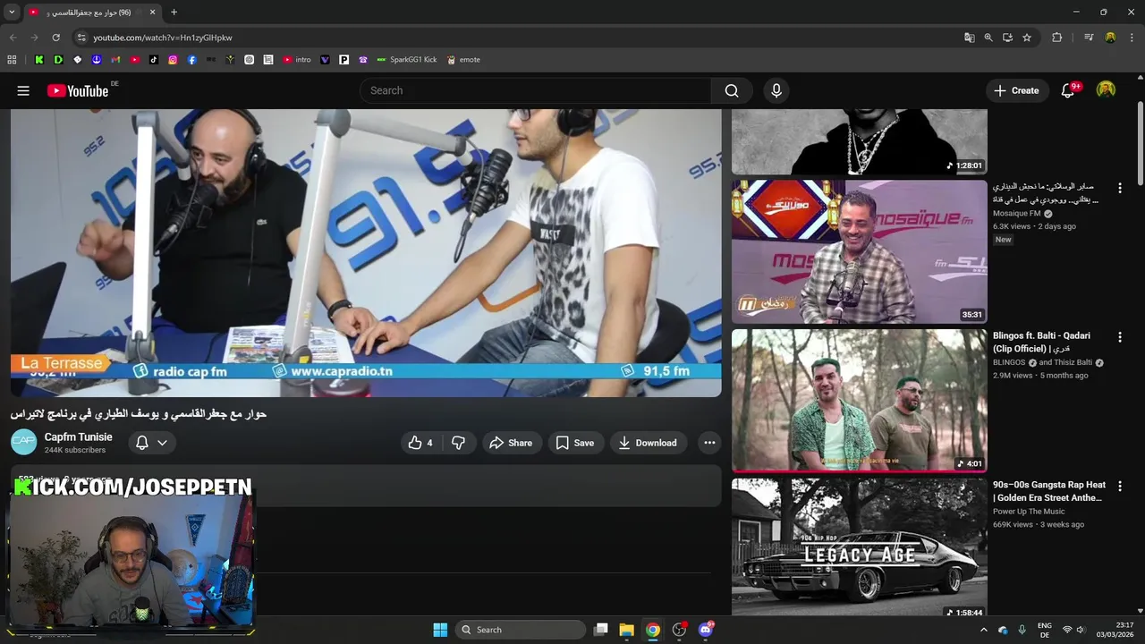1145x644 pixels.
Task: Show hidden system tray icons chevron
Action: 984,630
